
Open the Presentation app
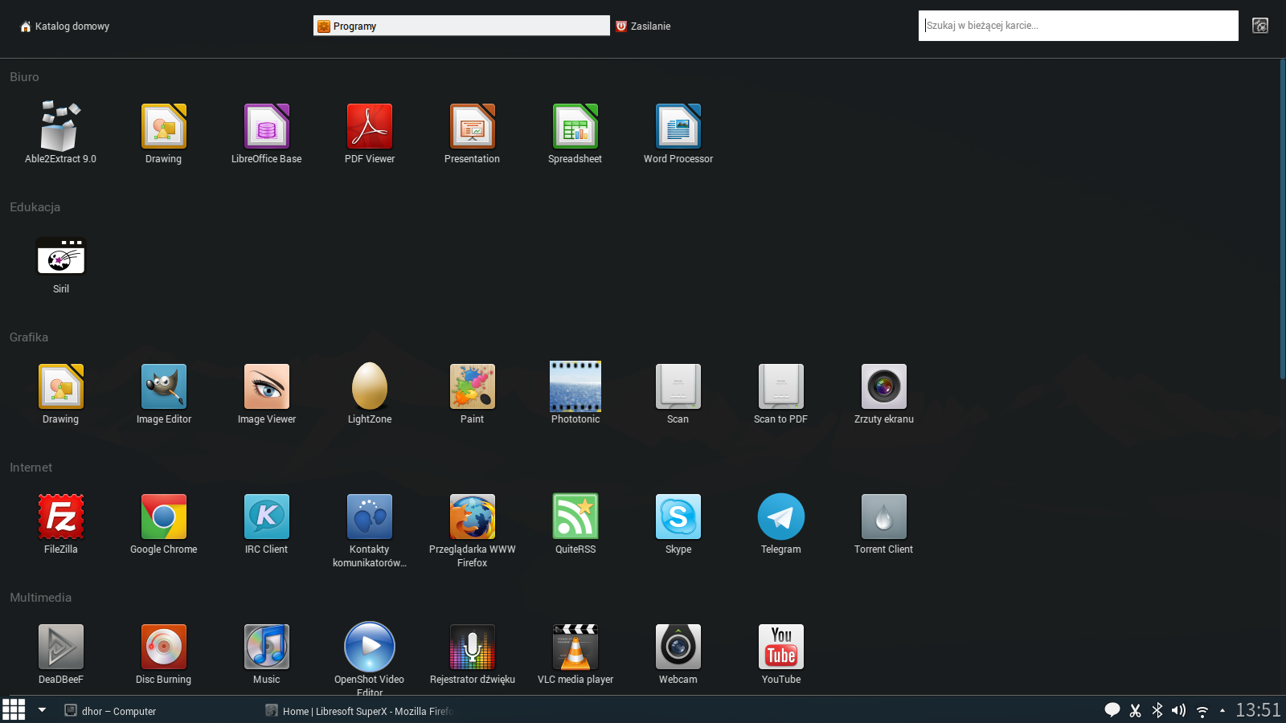[472, 133]
